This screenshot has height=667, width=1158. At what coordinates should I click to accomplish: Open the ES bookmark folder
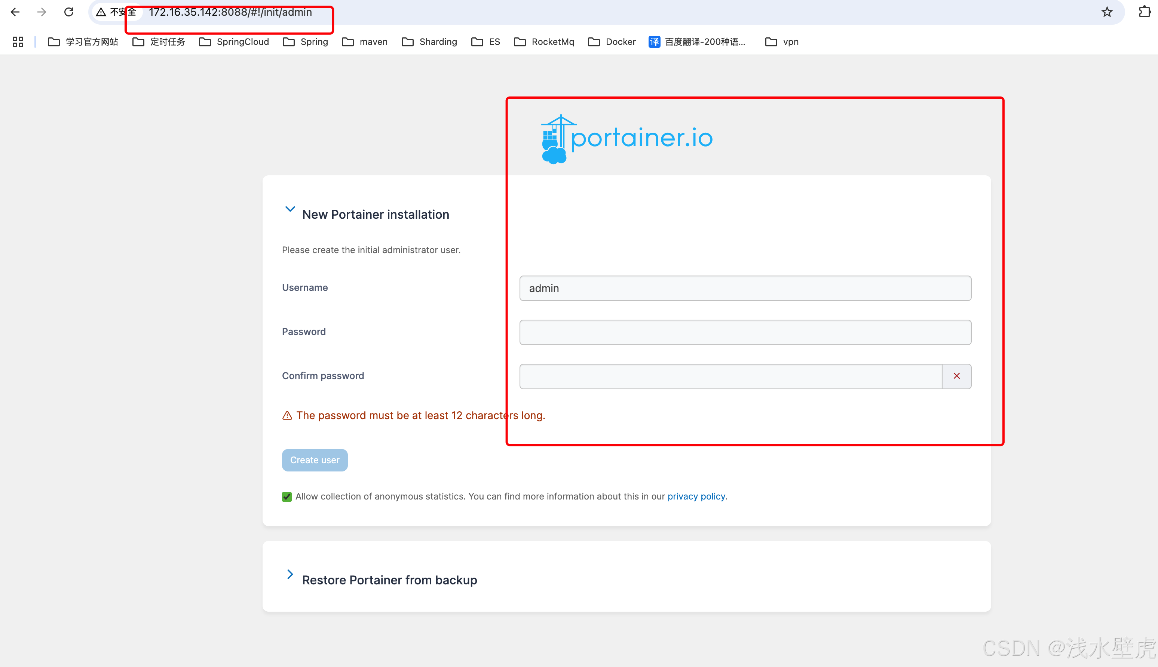pyautogui.click(x=486, y=42)
